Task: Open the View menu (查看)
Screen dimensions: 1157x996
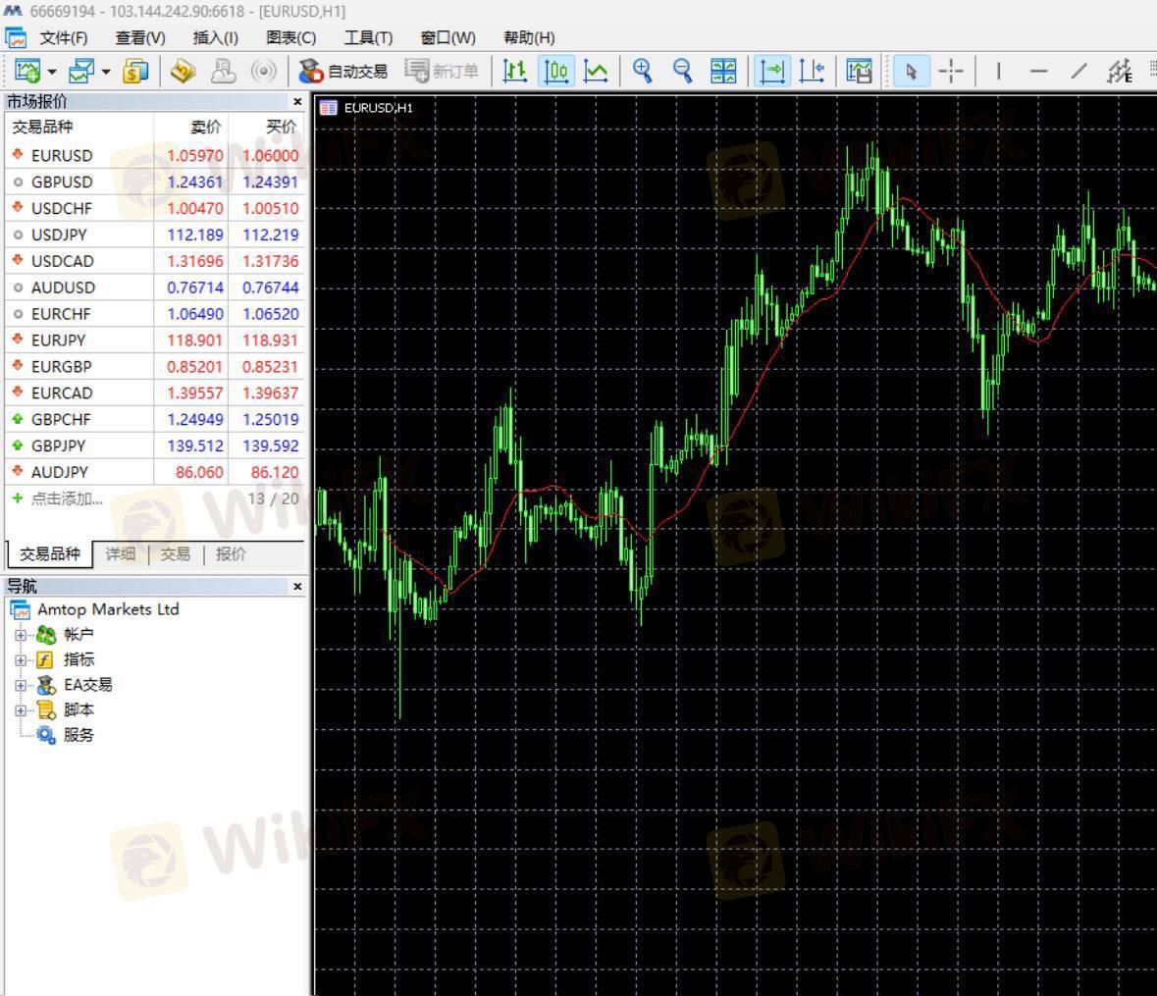Action: coord(140,37)
